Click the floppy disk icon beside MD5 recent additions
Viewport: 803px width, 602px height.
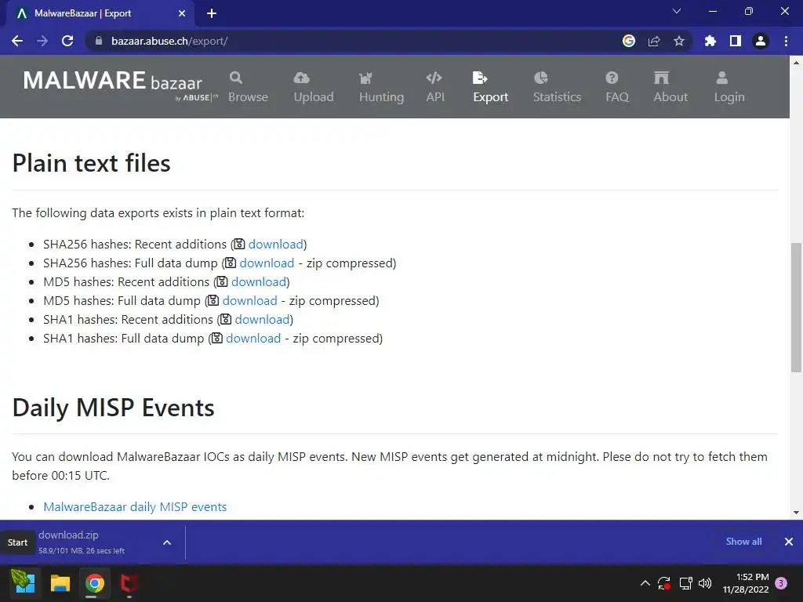pos(222,282)
